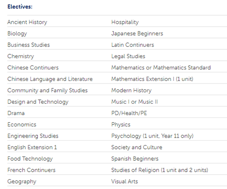Click Japanese Beginners
The image size is (227, 189).
pos(137,34)
